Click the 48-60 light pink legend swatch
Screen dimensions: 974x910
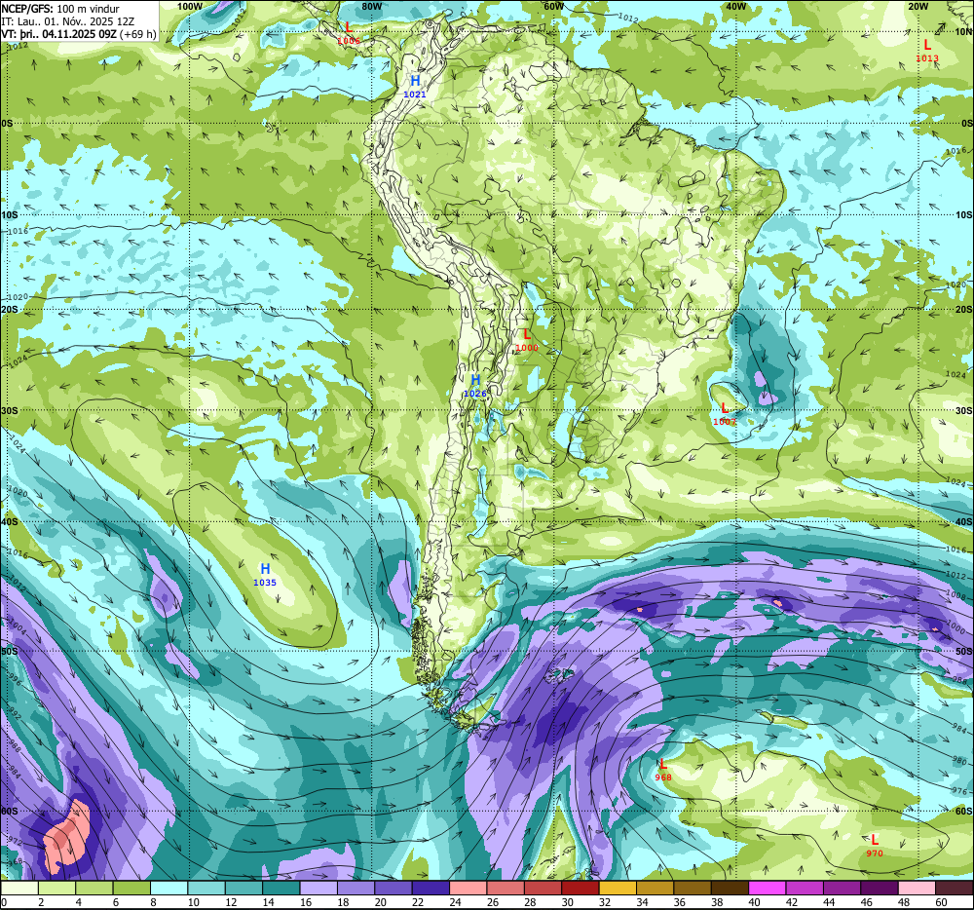coord(917,888)
